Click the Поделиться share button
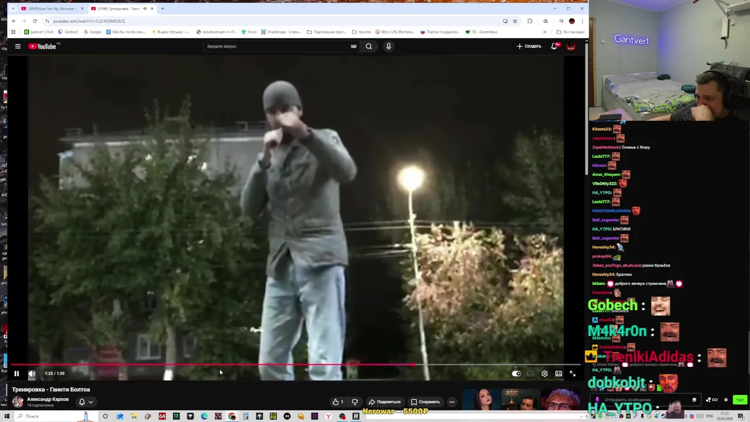750x422 pixels. pyautogui.click(x=384, y=402)
